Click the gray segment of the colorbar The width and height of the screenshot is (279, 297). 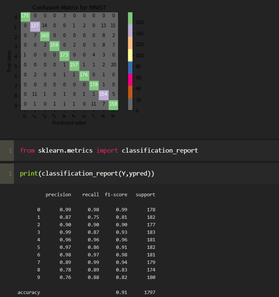[x=130, y=104]
